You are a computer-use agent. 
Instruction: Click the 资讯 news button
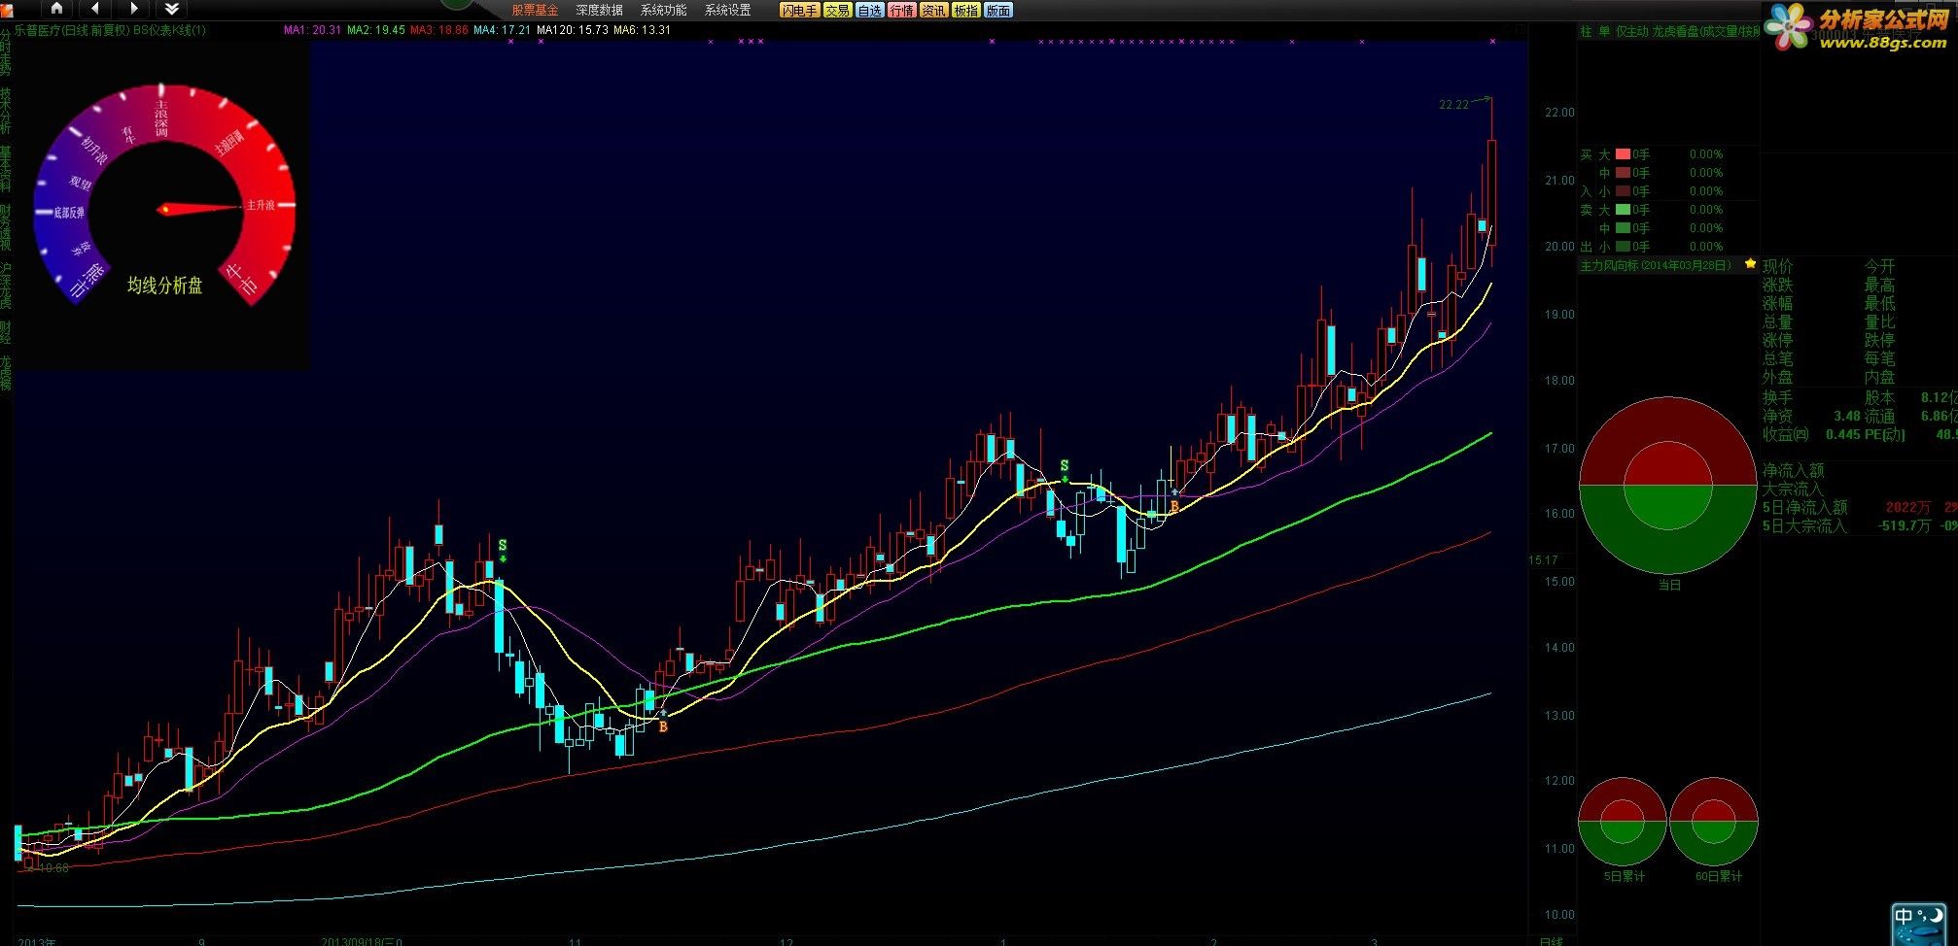[933, 10]
